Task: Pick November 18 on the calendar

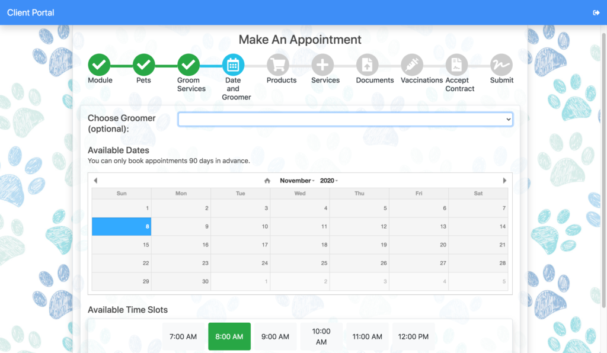Action: (x=300, y=245)
